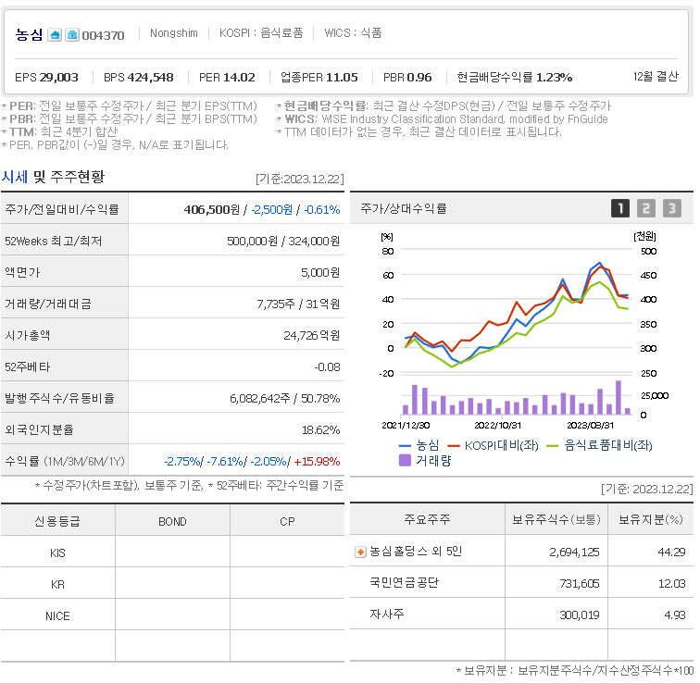Click the 300,019 shares held value
Screen dimensions: 700x683
580,615
